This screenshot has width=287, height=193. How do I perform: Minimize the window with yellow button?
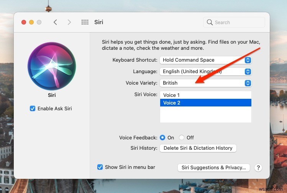[x=31, y=22]
